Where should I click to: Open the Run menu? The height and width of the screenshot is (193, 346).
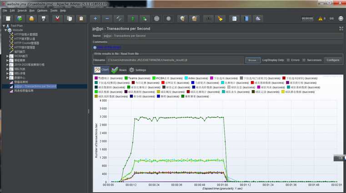32,10
